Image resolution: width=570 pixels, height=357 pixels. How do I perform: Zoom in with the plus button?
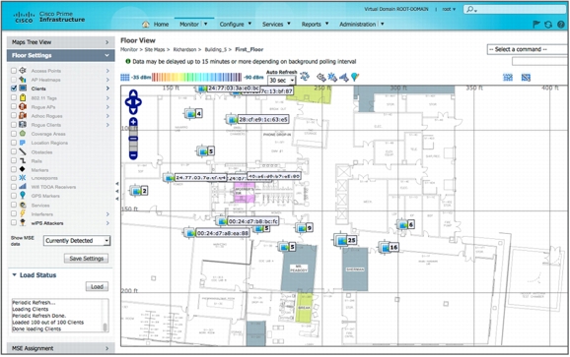133,122
